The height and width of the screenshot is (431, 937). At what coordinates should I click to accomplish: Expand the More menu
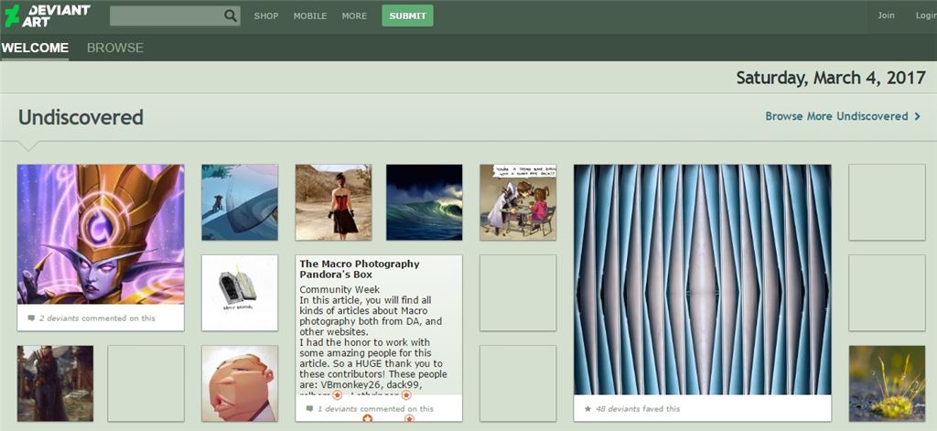[x=354, y=16]
